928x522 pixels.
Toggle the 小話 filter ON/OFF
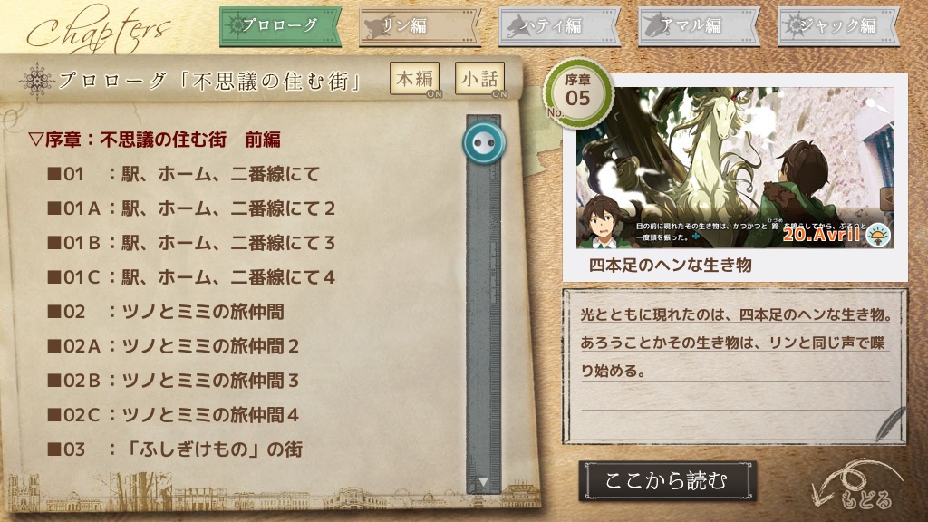pos(480,80)
